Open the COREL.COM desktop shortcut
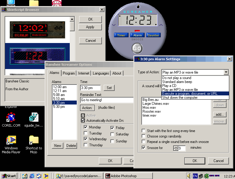Viewport: 235px width, 179px height. point(11,117)
